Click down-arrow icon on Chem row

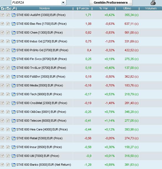click(x=8, y=32)
